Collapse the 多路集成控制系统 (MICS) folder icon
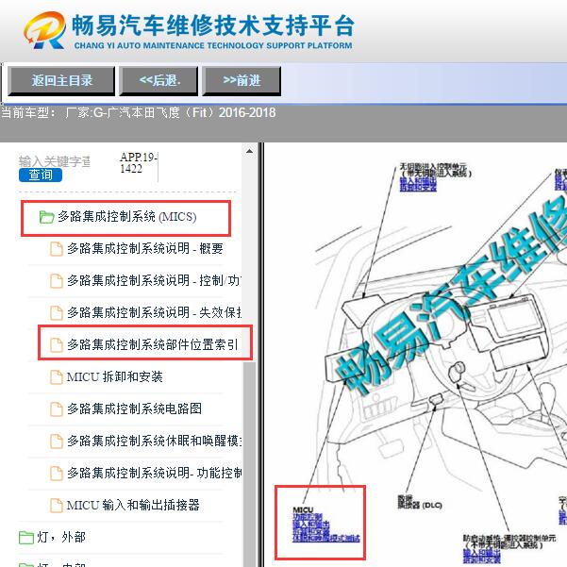Image resolution: width=567 pixels, height=567 pixels. pos(46,217)
